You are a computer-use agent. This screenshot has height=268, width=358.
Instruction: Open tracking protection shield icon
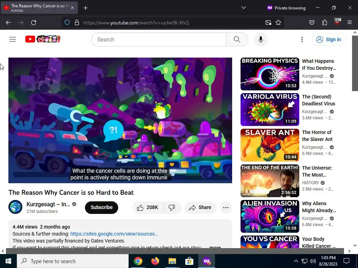[67, 23]
